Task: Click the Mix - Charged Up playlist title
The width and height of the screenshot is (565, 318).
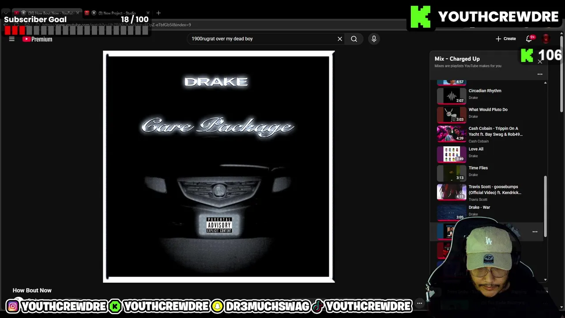Action: (457, 59)
